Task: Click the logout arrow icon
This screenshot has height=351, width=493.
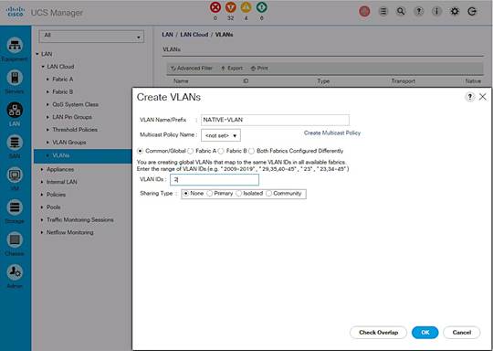Action: (472, 12)
